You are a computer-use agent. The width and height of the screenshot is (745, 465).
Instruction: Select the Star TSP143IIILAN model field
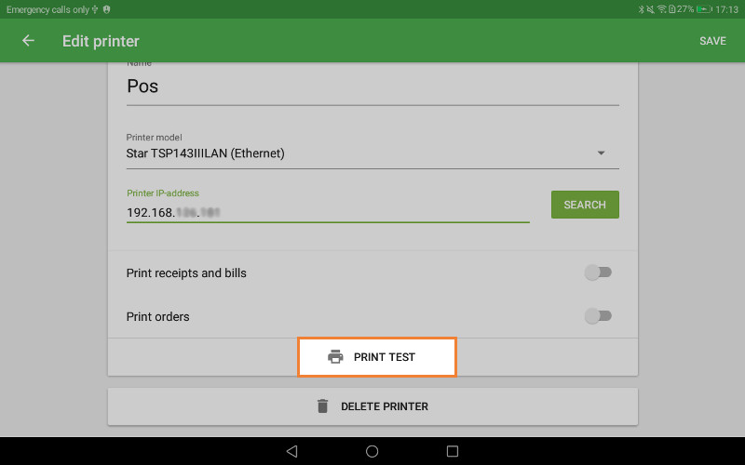tap(354, 153)
